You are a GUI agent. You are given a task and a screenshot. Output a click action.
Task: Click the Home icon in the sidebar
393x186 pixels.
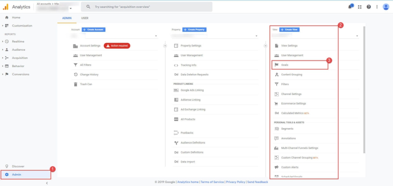(7, 18)
